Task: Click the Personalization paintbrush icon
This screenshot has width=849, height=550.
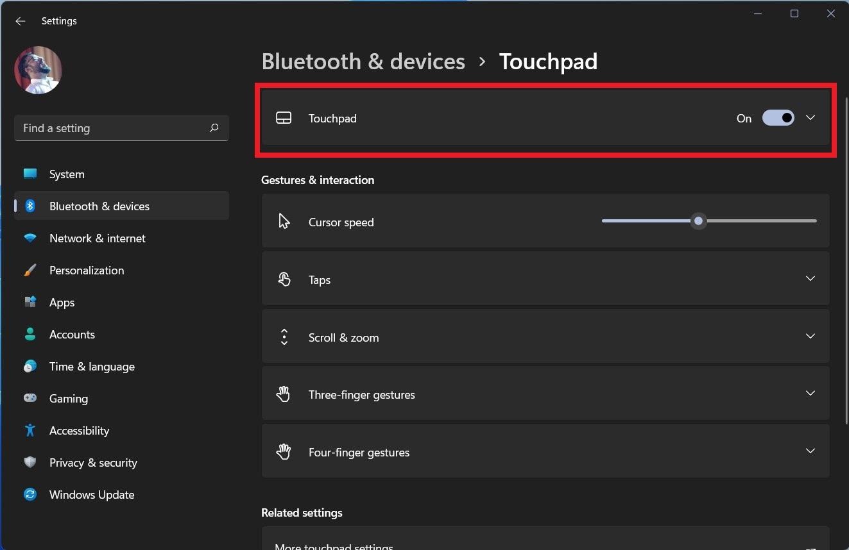Action: (30, 271)
